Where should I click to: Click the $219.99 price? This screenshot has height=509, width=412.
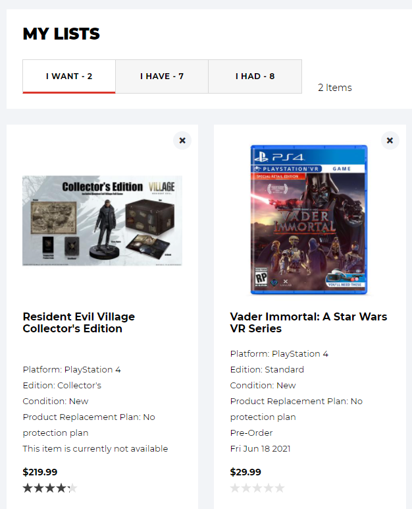point(40,472)
